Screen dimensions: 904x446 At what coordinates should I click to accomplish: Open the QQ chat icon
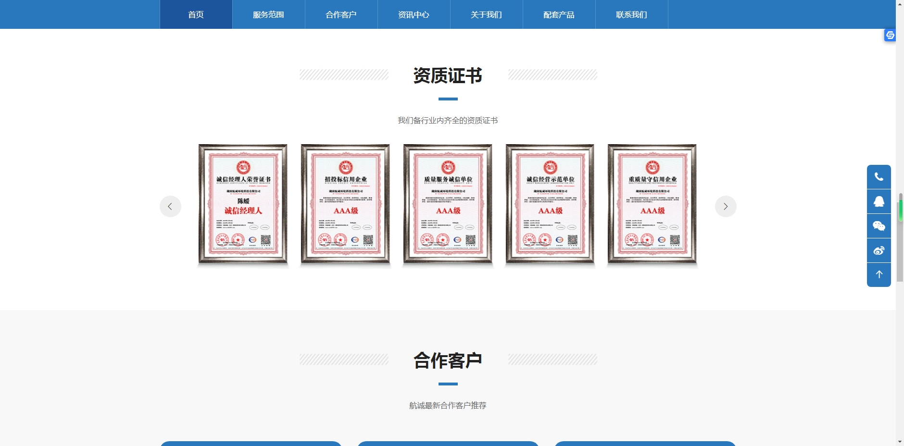(x=879, y=201)
